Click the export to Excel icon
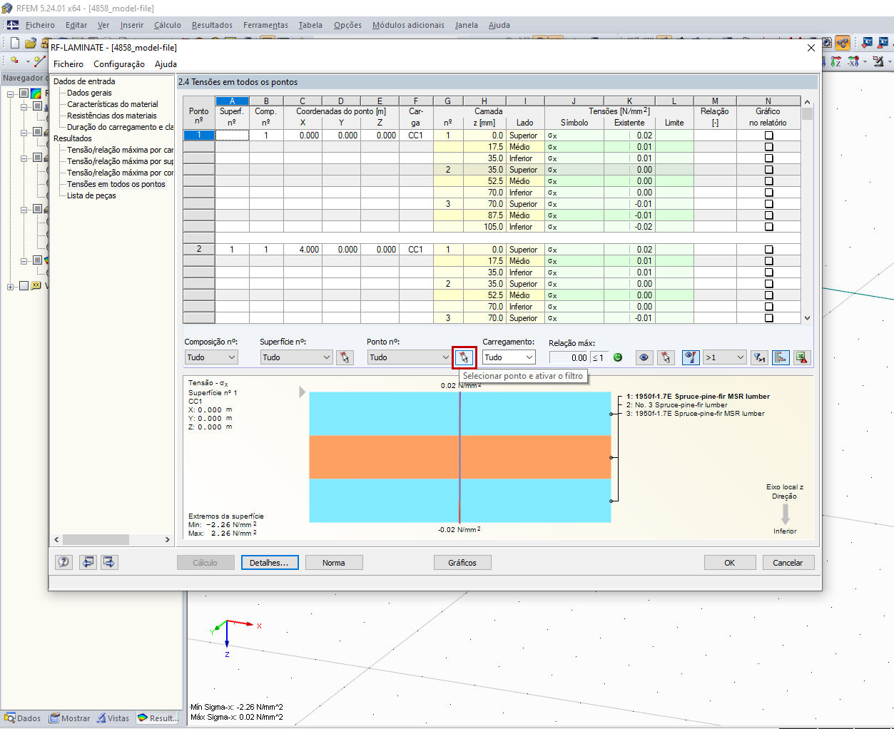 pyautogui.click(x=802, y=357)
